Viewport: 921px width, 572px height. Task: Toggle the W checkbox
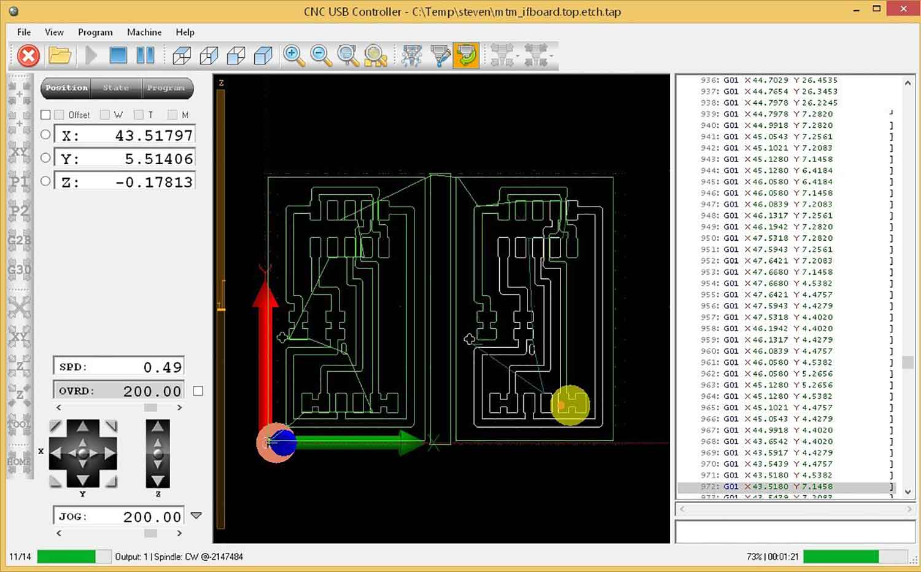[104, 115]
